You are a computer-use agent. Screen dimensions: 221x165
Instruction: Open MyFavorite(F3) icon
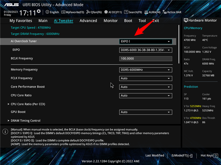63,12
